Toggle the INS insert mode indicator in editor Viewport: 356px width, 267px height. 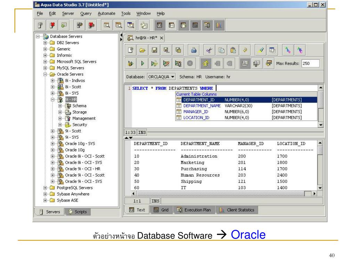click(x=142, y=132)
